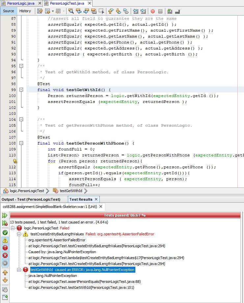Toggle Rectangular Selection icon
This screenshot has height=303, width=244.
101,11
